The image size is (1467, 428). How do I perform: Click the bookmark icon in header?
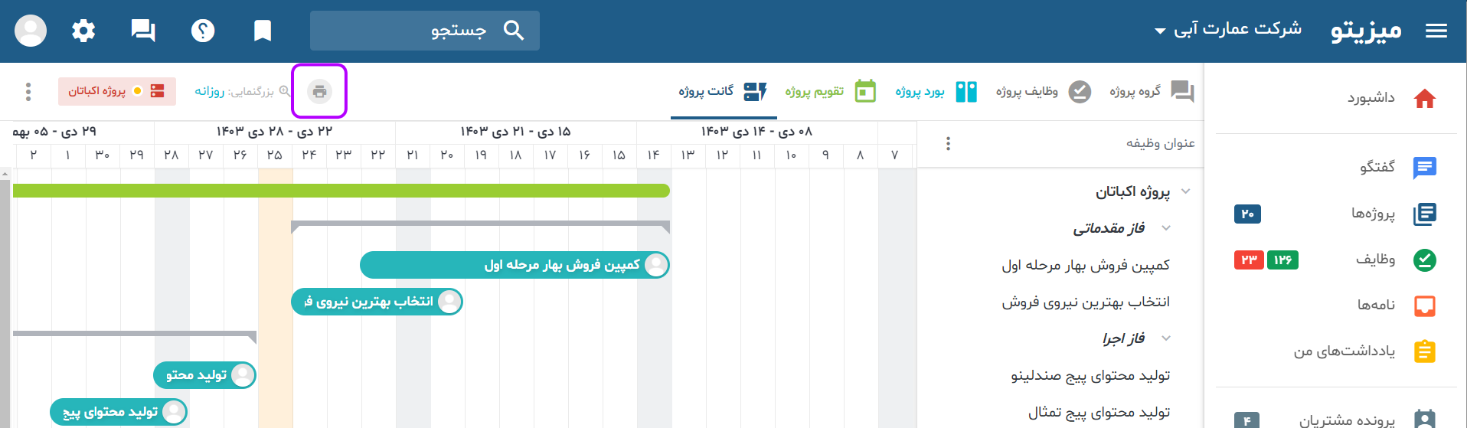[x=263, y=31]
